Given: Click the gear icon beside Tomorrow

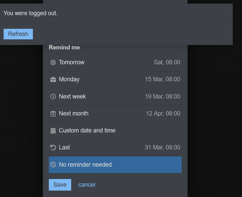Looking at the screenshot, I should tap(53, 62).
